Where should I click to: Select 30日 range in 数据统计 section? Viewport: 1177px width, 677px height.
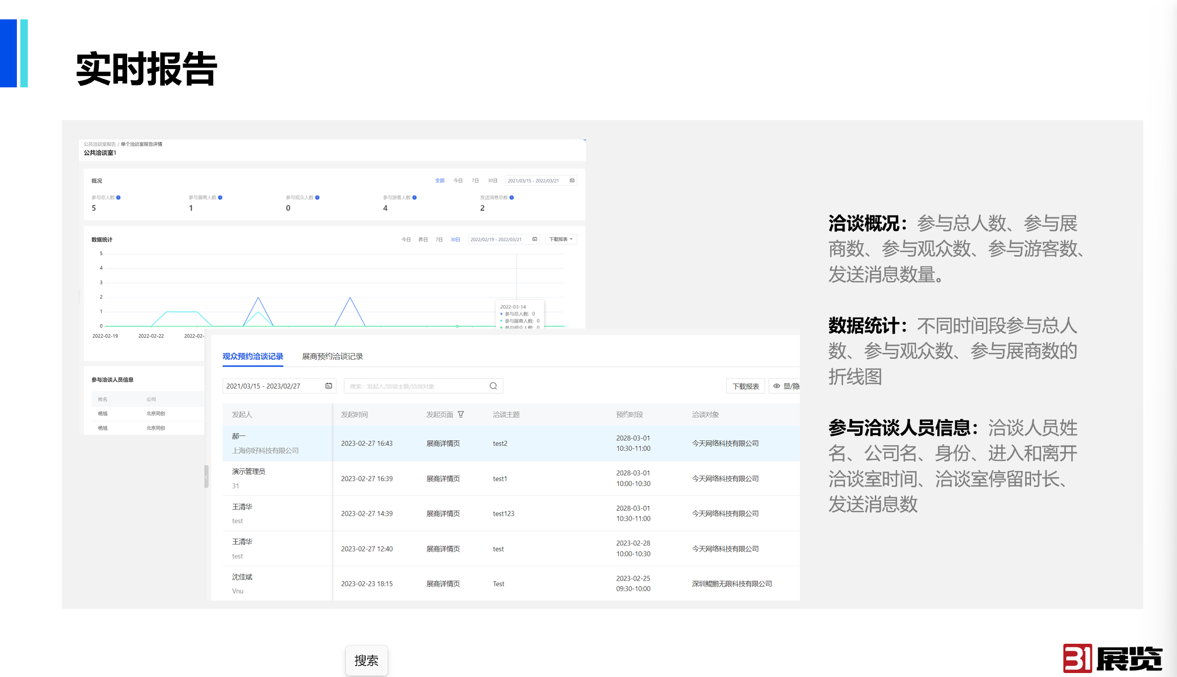(x=455, y=240)
